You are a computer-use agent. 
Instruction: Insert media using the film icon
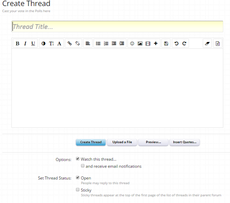pyautogui.click(x=148, y=44)
